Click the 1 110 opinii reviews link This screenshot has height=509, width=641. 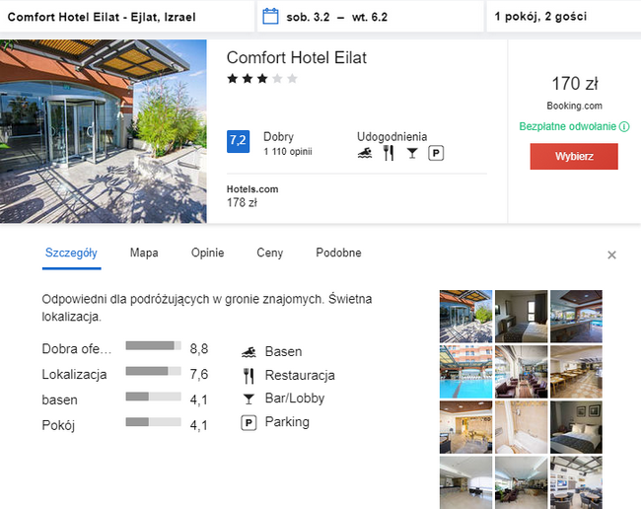288,152
